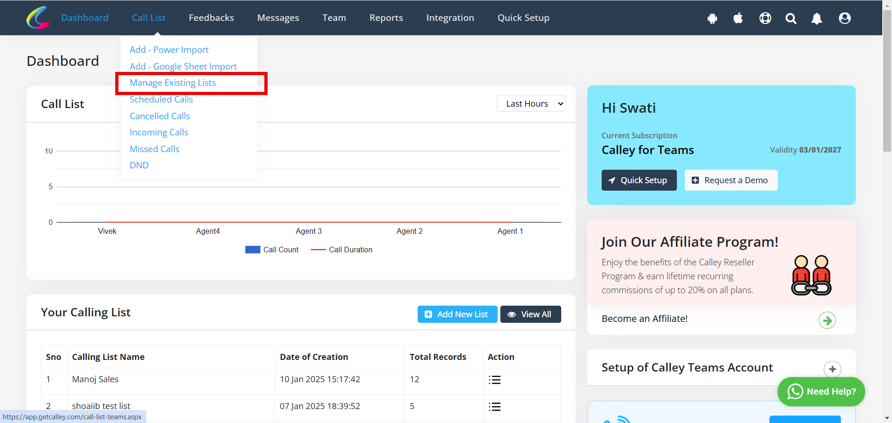Click Request a Demo button
The image size is (892, 423).
[x=731, y=180]
